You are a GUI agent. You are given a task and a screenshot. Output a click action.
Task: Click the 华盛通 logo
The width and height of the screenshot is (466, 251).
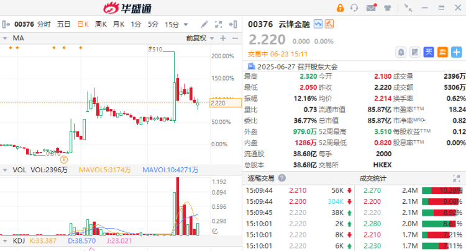point(127,8)
